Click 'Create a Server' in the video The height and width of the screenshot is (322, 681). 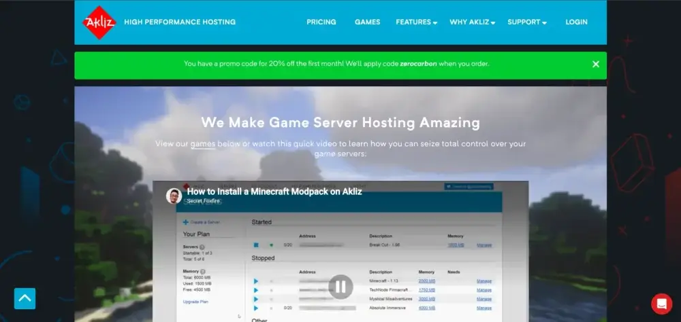pos(201,222)
